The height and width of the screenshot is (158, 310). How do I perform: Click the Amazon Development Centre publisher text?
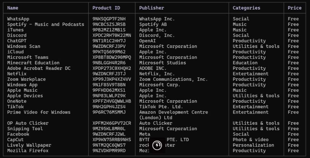pos(173,112)
